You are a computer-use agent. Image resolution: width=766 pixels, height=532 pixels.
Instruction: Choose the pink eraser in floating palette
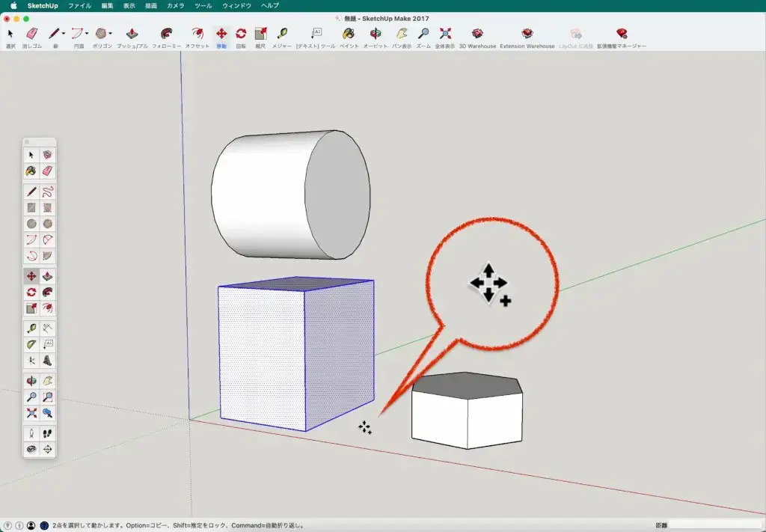pos(47,171)
